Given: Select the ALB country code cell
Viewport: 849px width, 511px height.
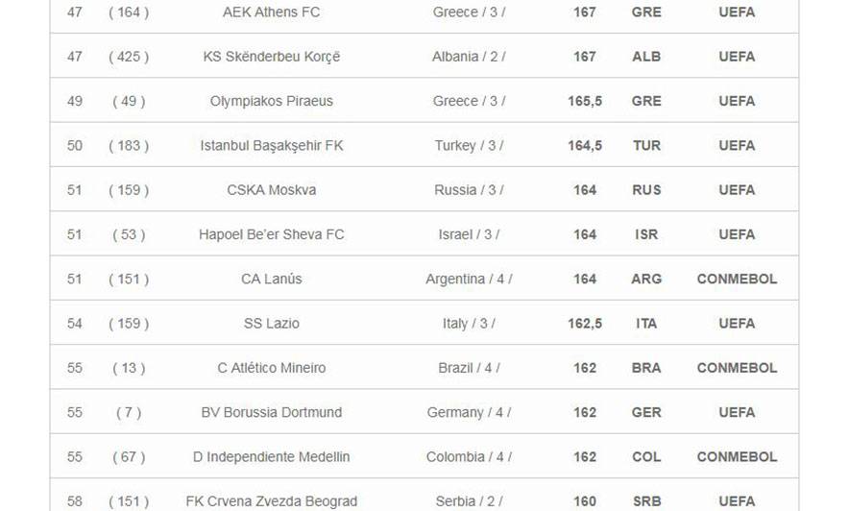Looking at the screenshot, I should [646, 57].
